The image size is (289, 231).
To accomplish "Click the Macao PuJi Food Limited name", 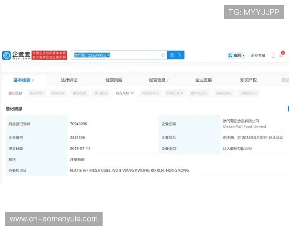I will coord(244,127).
